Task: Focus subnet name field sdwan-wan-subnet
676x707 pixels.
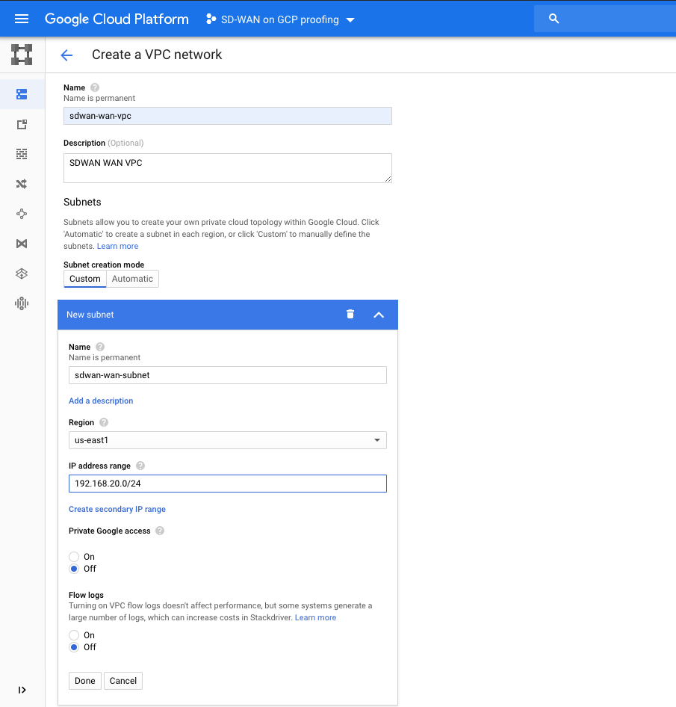Action: [x=228, y=375]
